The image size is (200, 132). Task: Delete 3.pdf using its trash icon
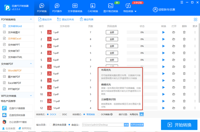(184, 46)
